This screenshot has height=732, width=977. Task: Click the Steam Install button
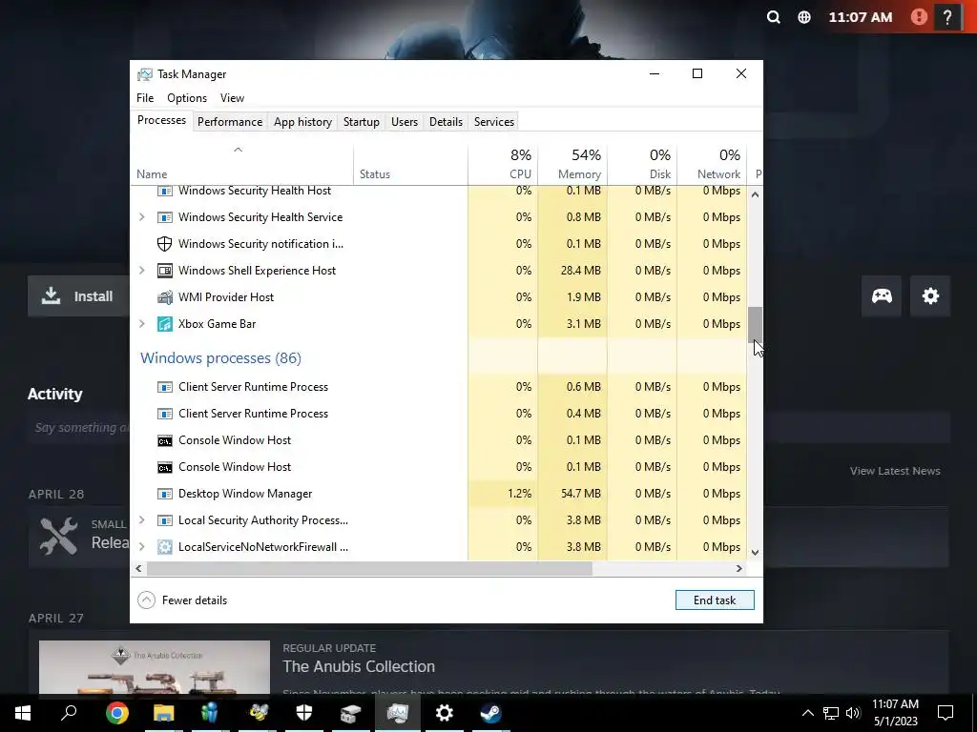[78, 296]
